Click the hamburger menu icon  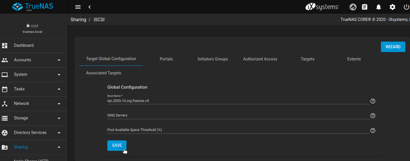[x=78, y=7]
